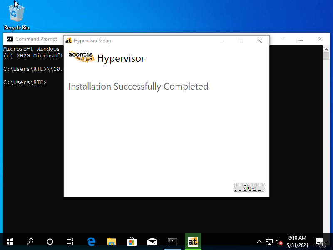Open Cortana from the taskbar
Viewport: 333px width, 250px height.
50,242
